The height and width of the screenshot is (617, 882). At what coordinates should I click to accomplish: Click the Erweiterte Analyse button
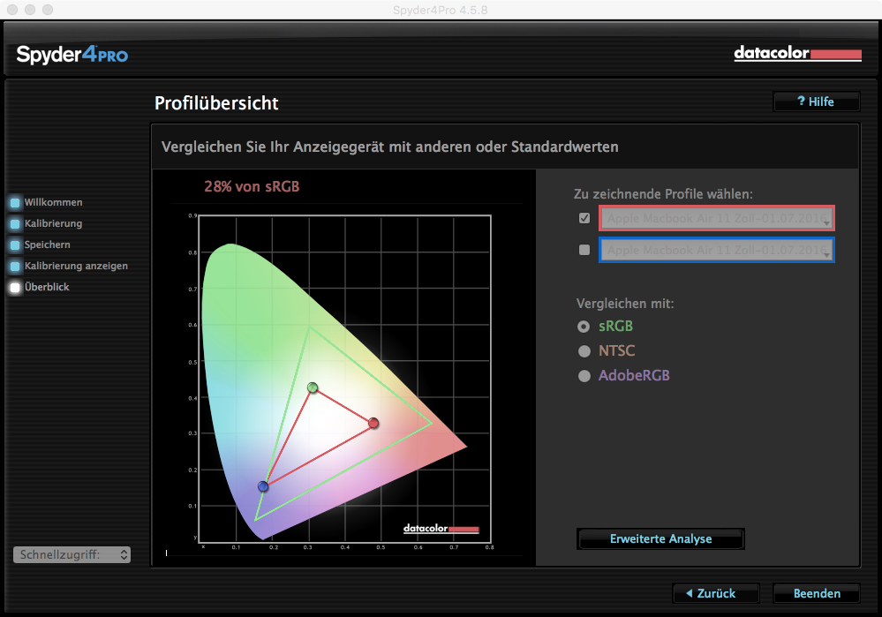(x=660, y=538)
